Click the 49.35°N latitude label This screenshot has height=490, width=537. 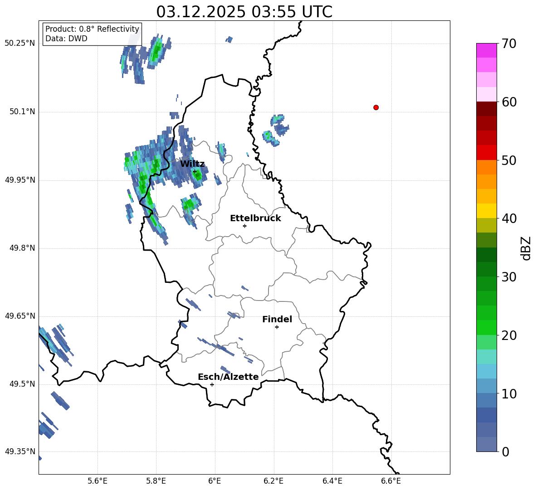coord(20,451)
